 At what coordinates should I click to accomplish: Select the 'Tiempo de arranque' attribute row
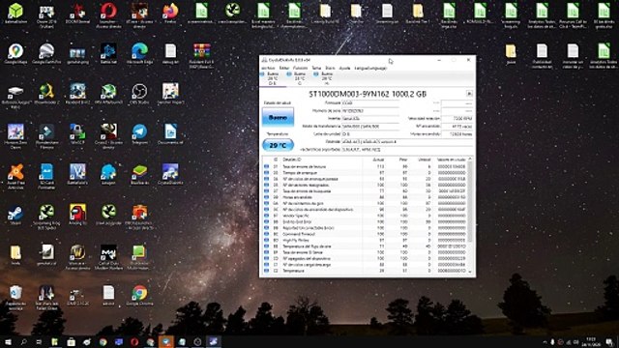[x=365, y=173]
